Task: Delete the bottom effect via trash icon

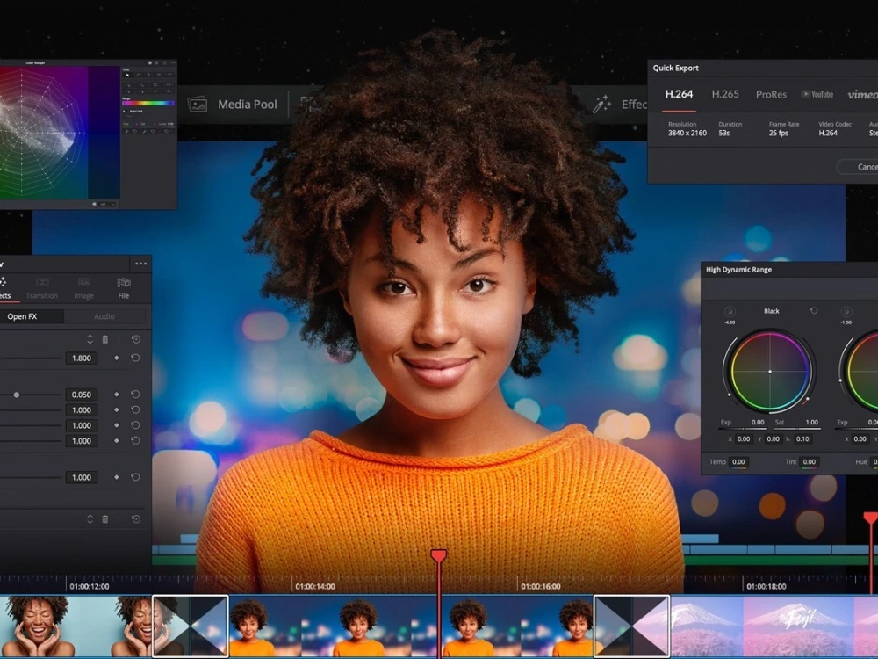Action: point(105,519)
